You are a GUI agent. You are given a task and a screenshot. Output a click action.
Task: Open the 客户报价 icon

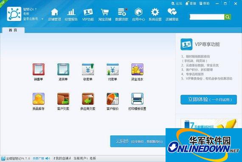tap(113, 99)
